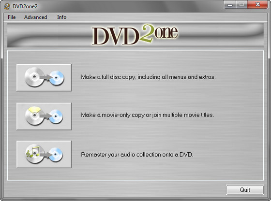
Task: Click the full disc copy icon button
Action: pos(44,77)
